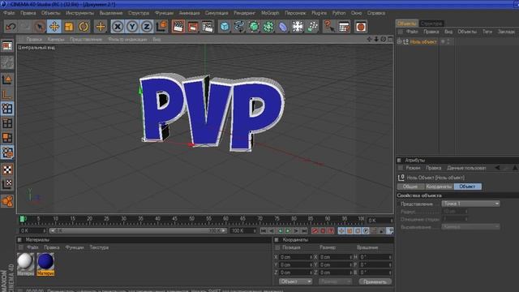
Task: Click frame 50 on the timeline ruler
Action: [x=191, y=219]
